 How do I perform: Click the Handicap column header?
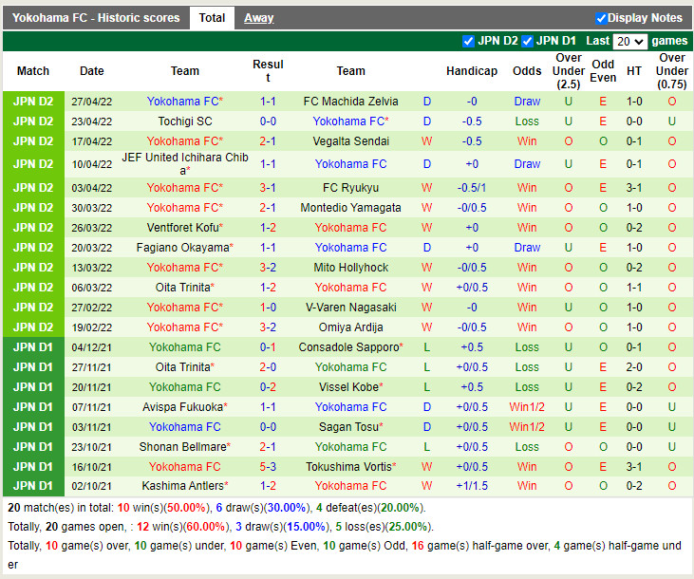[471, 71]
